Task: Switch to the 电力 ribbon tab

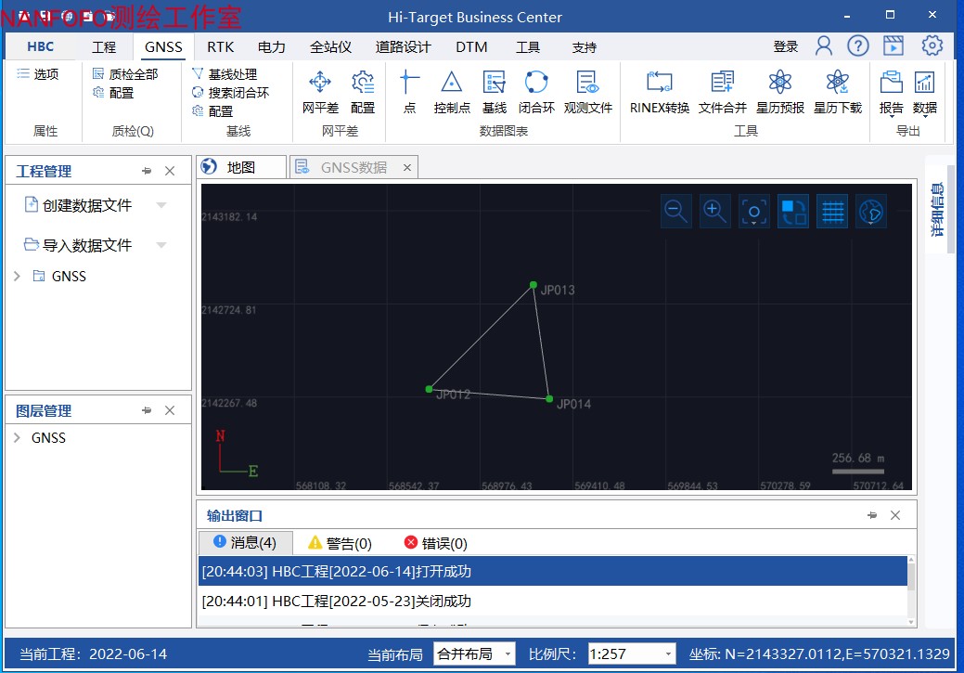Action: [271, 47]
